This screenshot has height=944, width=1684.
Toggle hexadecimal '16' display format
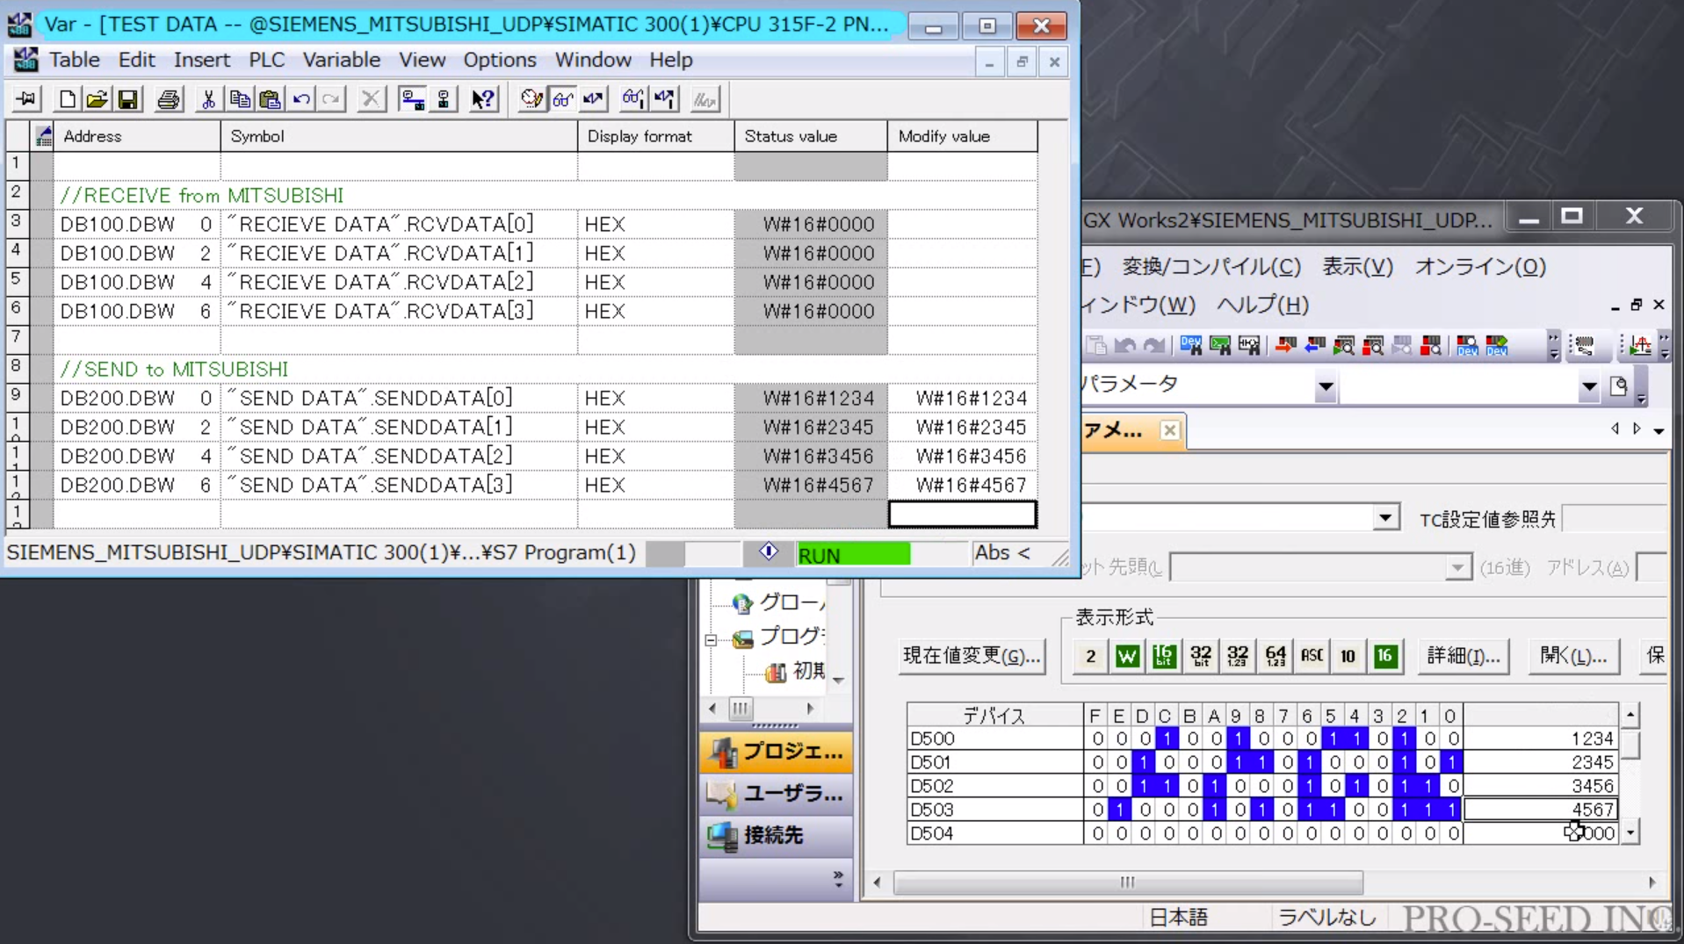1385,656
